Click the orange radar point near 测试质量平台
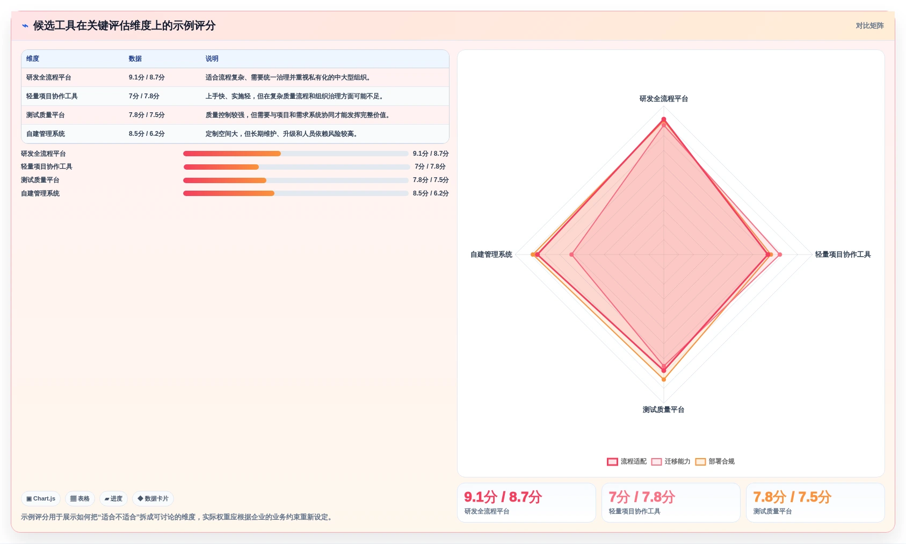This screenshot has height=544, width=906. pos(664,380)
